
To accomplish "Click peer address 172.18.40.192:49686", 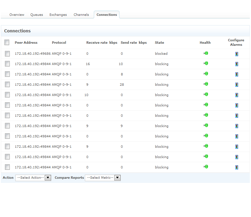I will pos(33,54).
